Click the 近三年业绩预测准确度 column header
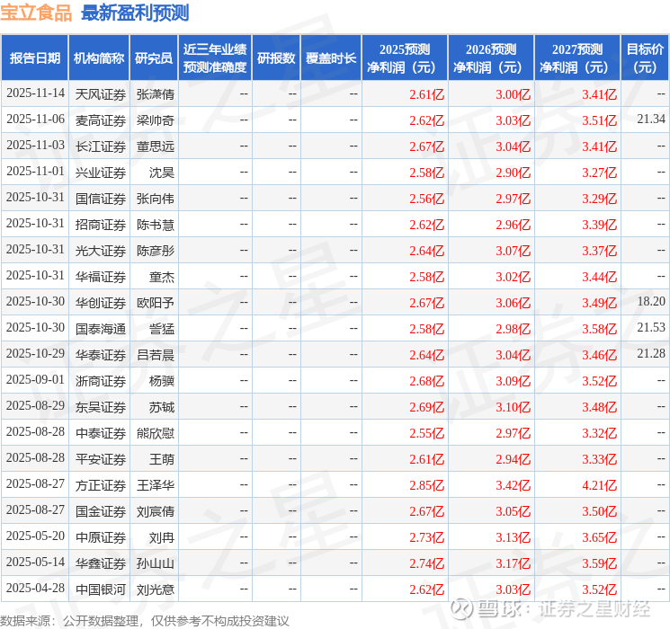The image size is (670, 629). [215, 58]
